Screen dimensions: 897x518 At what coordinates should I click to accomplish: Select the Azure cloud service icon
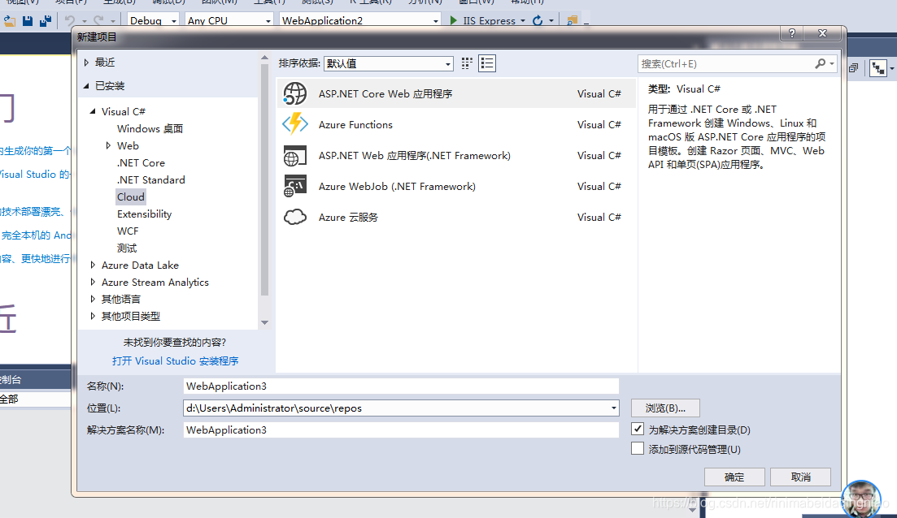pos(295,217)
